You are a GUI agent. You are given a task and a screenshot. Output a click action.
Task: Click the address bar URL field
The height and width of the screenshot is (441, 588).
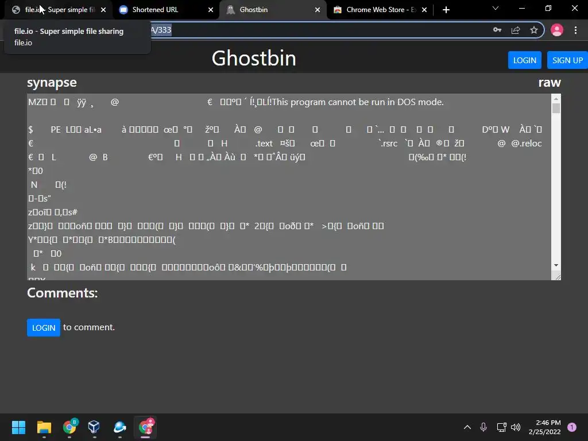(x=319, y=30)
